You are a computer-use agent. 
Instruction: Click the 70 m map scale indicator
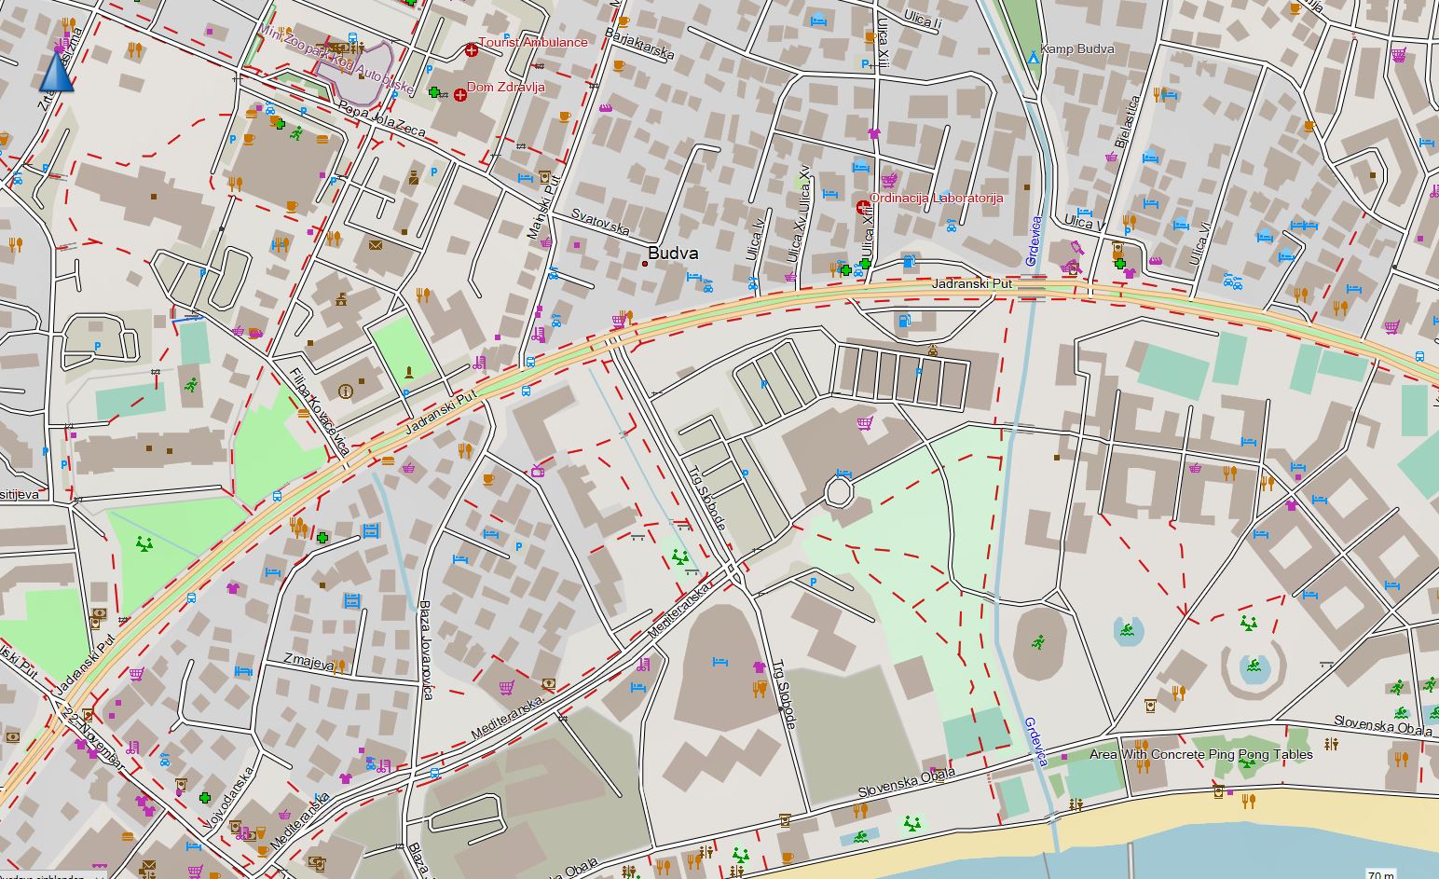[x=1380, y=874]
